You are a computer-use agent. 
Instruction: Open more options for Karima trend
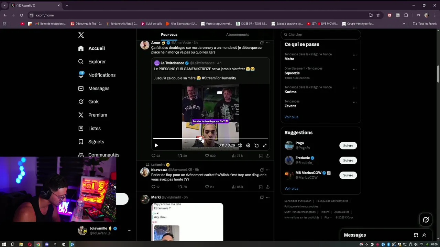tap(355, 88)
